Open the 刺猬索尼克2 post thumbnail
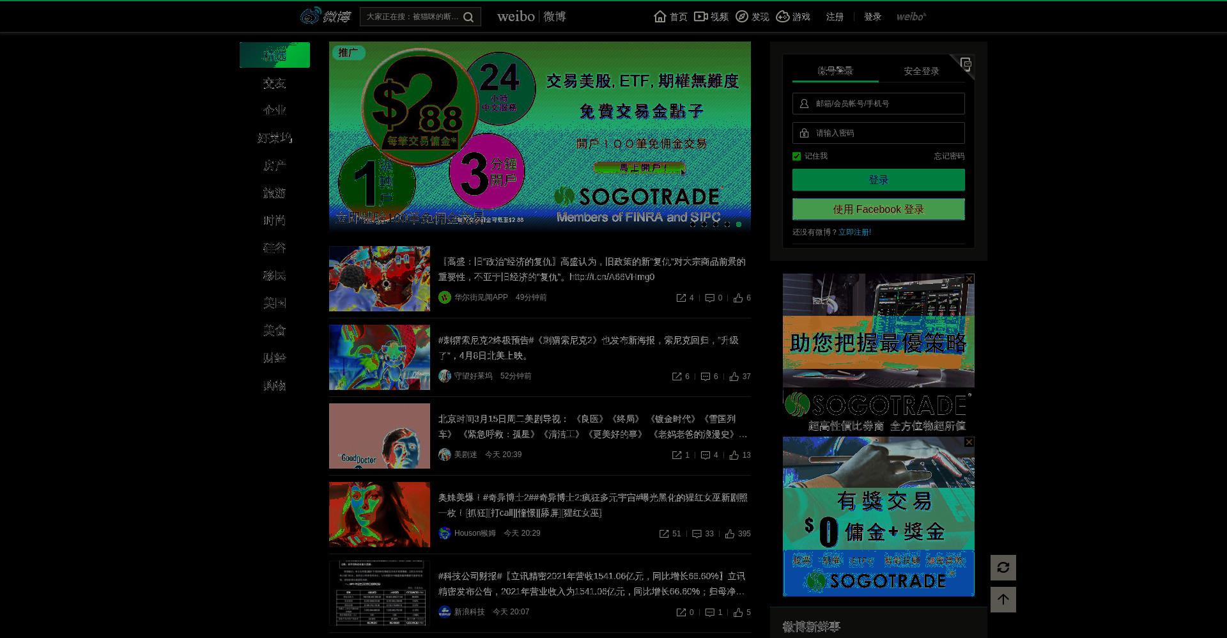The height and width of the screenshot is (638, 1227). click(380, 357)
